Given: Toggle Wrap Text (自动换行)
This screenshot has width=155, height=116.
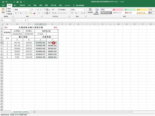Looking at the screenshot, I should tap(62, 10).
